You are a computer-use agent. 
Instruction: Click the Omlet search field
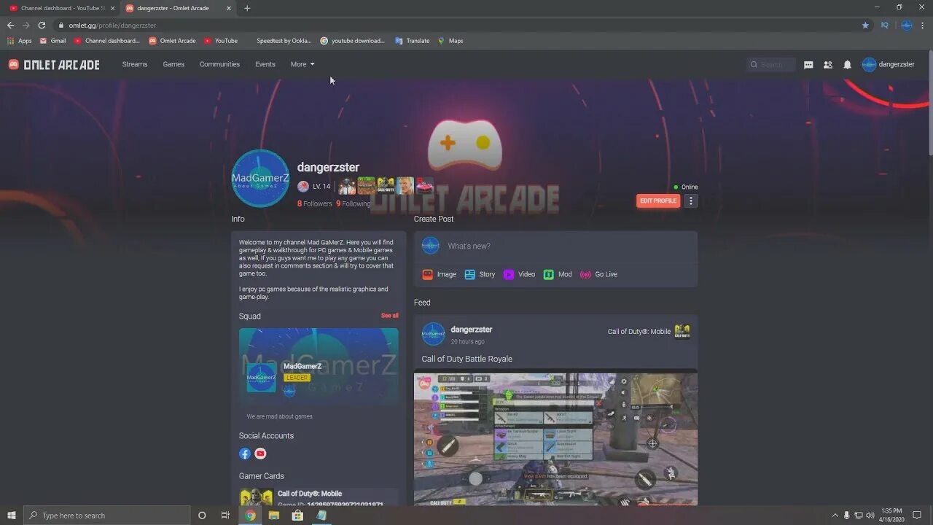coord(771,65)
